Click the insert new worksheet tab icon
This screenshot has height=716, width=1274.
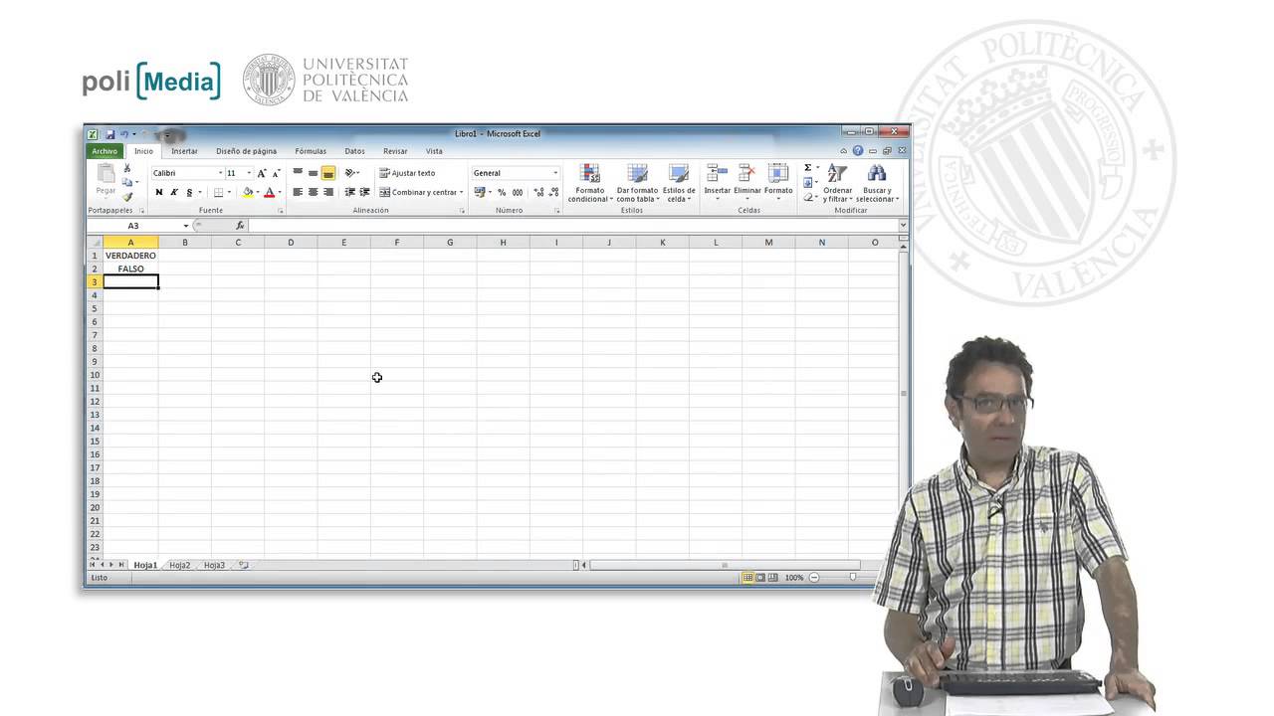point(243,565)
